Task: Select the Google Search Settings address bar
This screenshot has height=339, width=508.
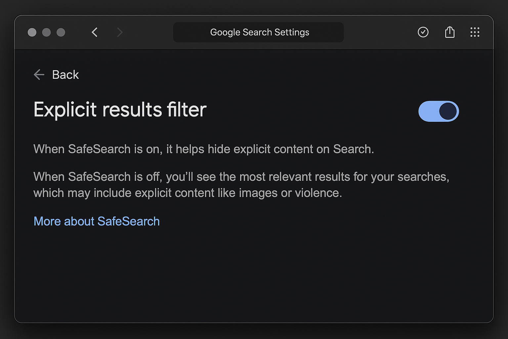Action: point(259,32)
